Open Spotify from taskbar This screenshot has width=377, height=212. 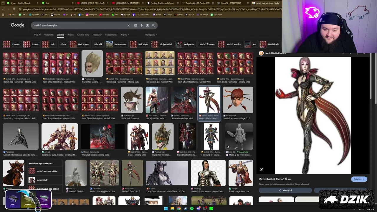coord(192,208)
